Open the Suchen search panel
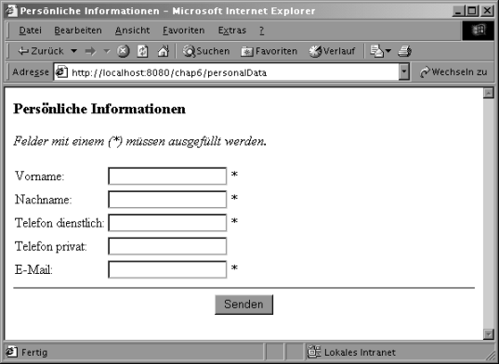The image size is (499, 364). [206, 51]
